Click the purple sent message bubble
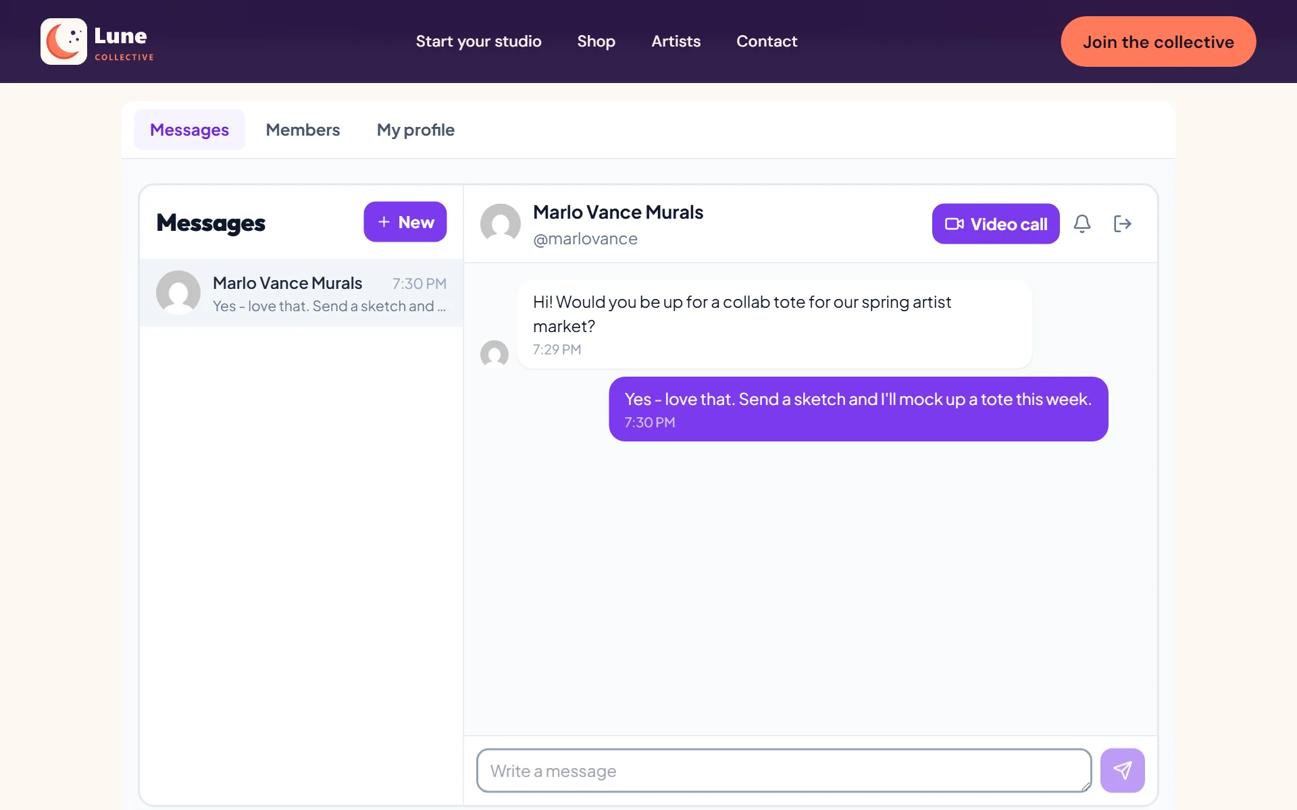The image size is (1297, 810). tap(858, 409)
